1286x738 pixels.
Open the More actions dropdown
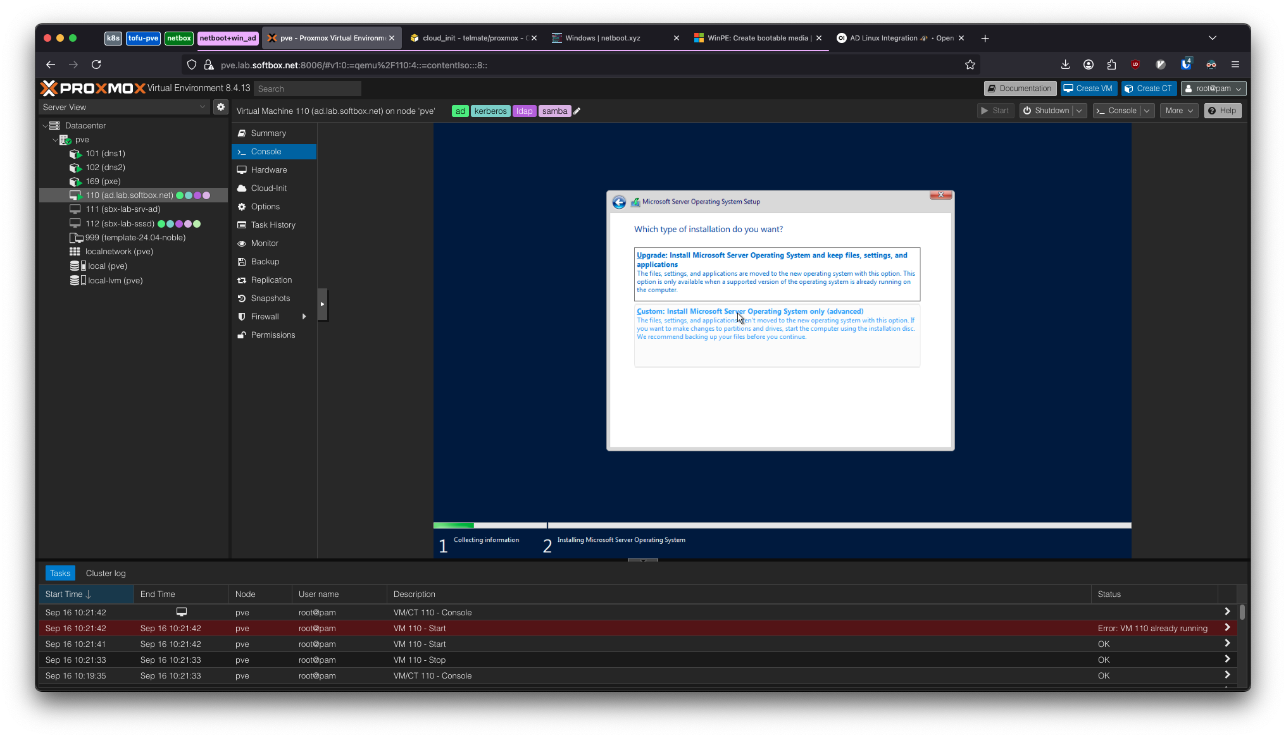tap(1178, 110)
